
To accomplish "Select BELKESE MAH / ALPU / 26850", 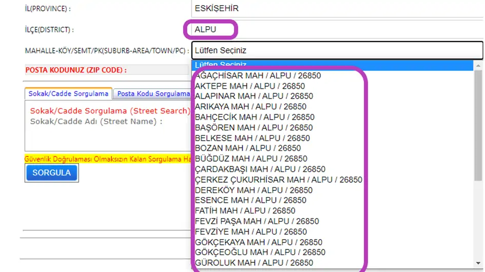I will 253,138.
